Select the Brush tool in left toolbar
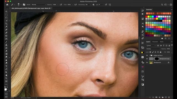The width and height of the screenshot is (177, 99). click(x=6, y=42)
